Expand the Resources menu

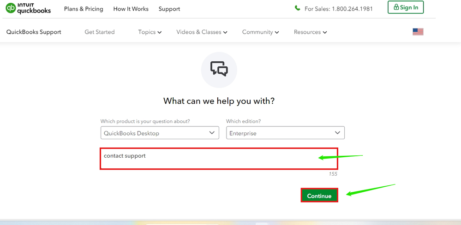pos(310,32)
